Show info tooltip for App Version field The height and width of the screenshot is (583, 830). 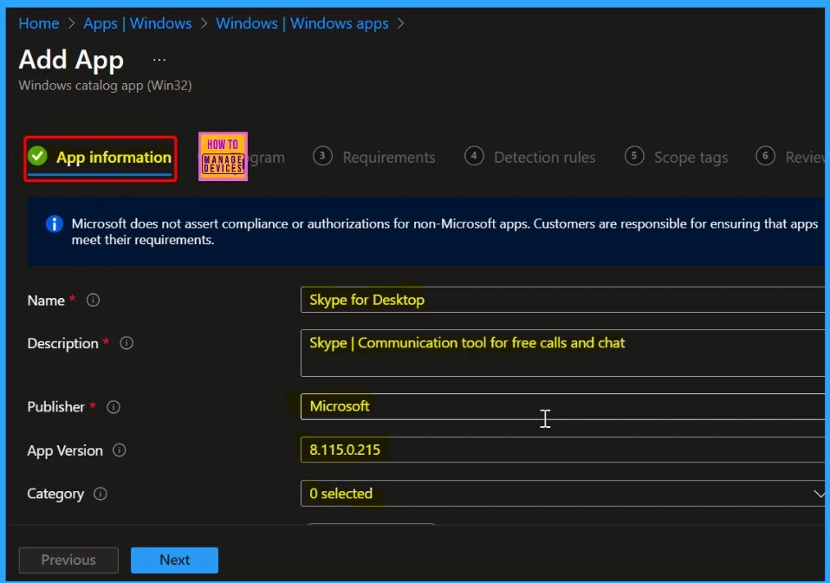point(120,450)
